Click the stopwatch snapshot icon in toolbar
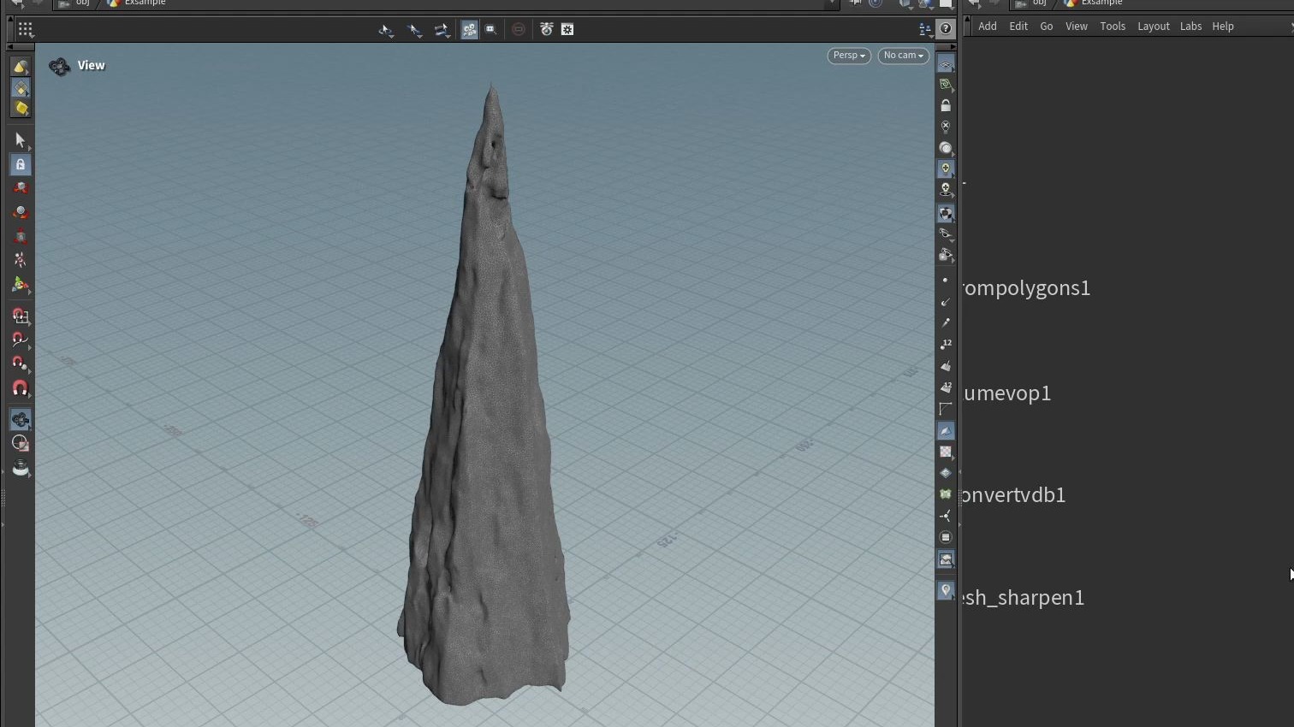This screenshot has height=727, width=1294. coord(546,30)
